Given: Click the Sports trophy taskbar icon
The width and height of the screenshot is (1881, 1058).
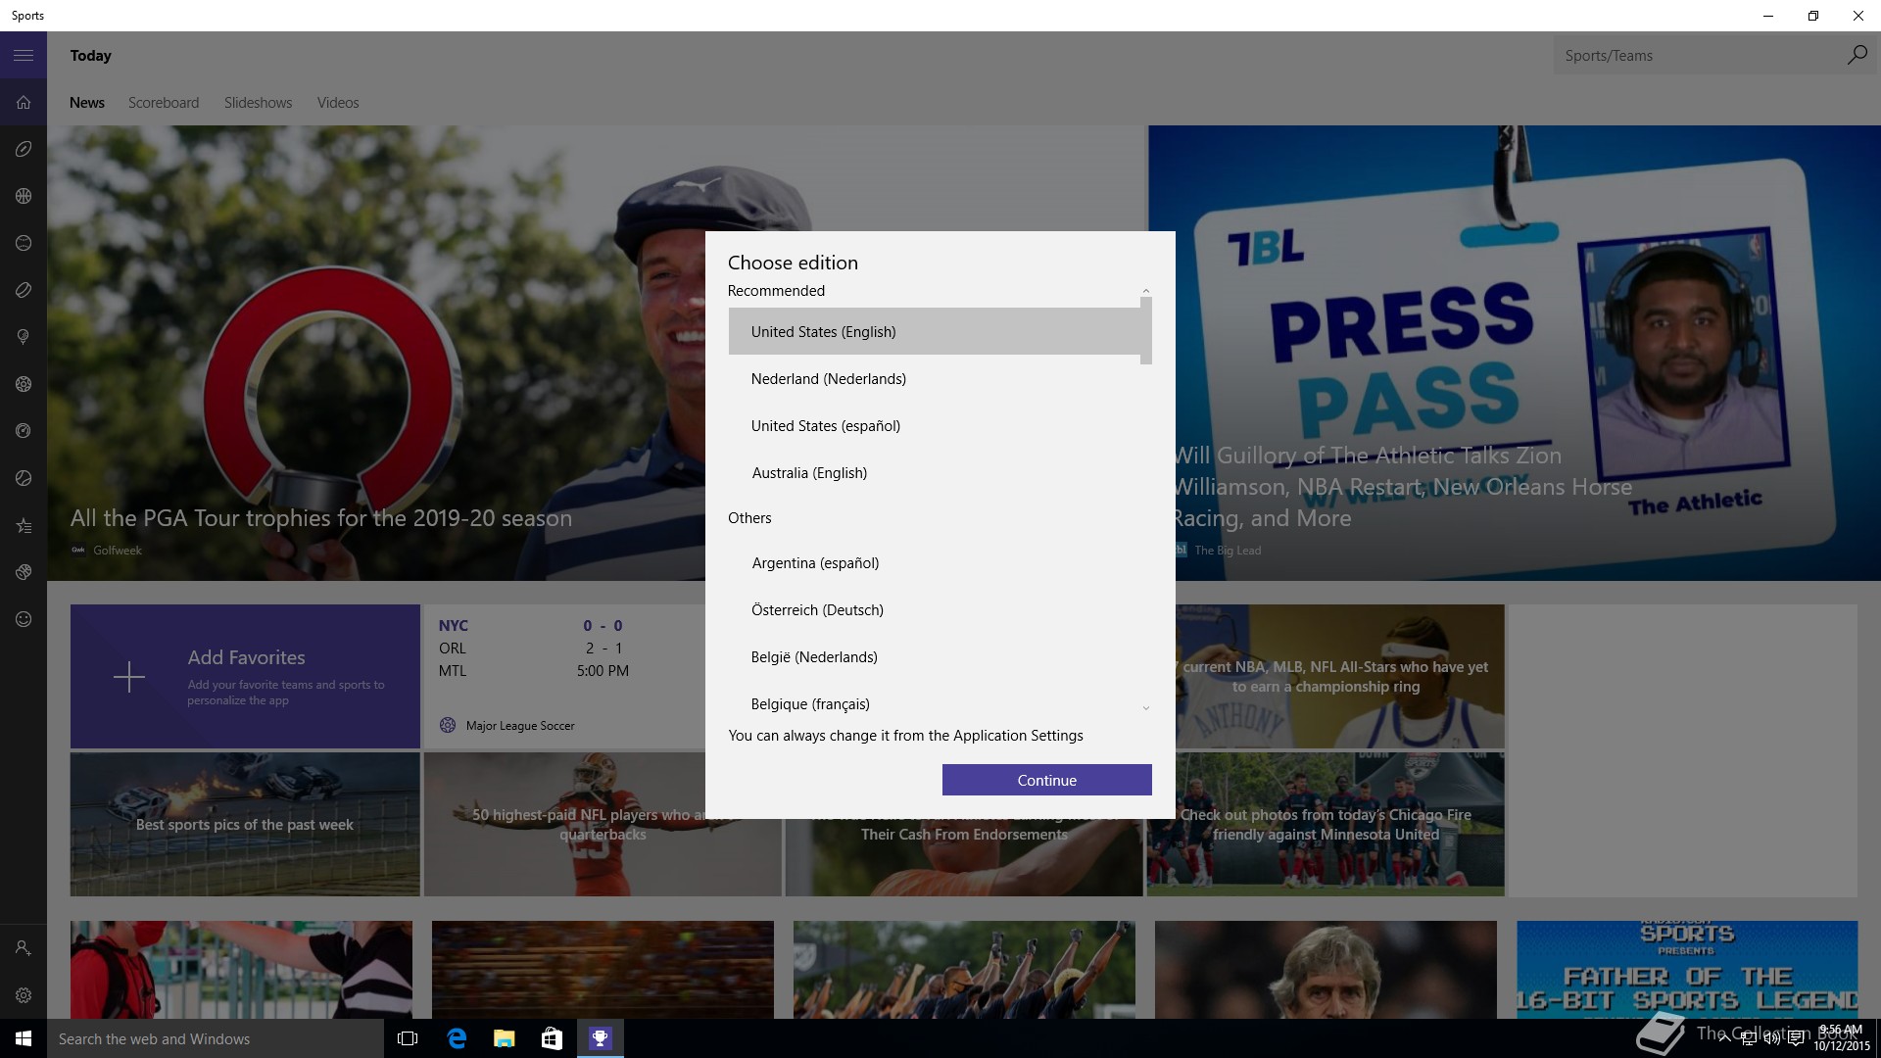Looking at the screenshot, I should coord(600,1038).
